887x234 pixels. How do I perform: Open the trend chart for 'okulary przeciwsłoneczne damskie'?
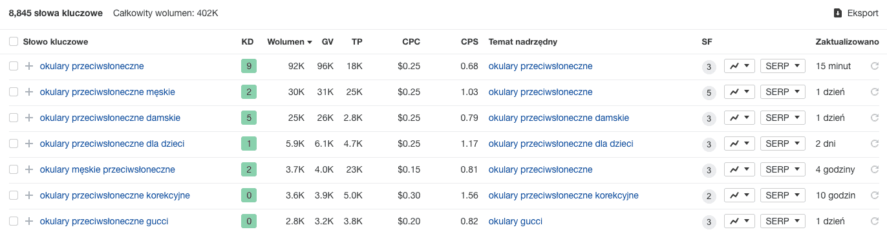(x=740, y=118)
